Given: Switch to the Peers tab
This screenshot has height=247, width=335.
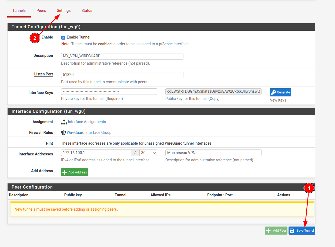Looking at the screenshot, I should (x=41, y=11).
